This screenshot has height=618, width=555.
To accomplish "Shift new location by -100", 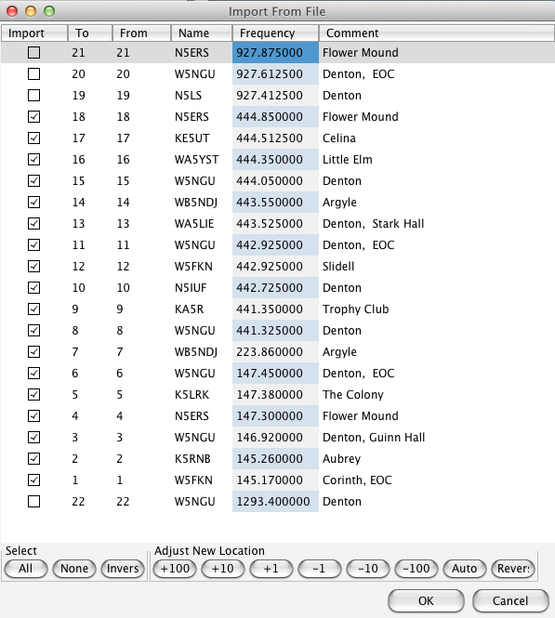I will click(416, 569).
